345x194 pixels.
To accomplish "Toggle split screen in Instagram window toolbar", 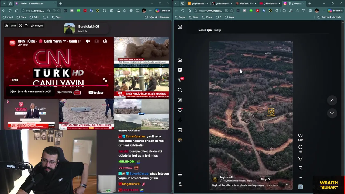I will [x=284, y=11].
